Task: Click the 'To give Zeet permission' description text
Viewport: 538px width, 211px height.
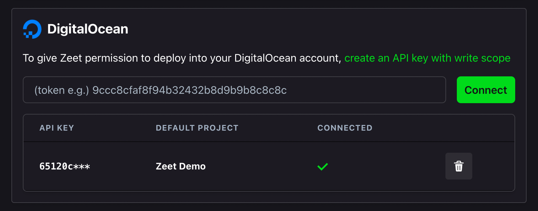Action: click(x=183, y=58)
